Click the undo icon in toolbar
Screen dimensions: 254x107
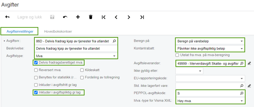click(x=65, y=17)
